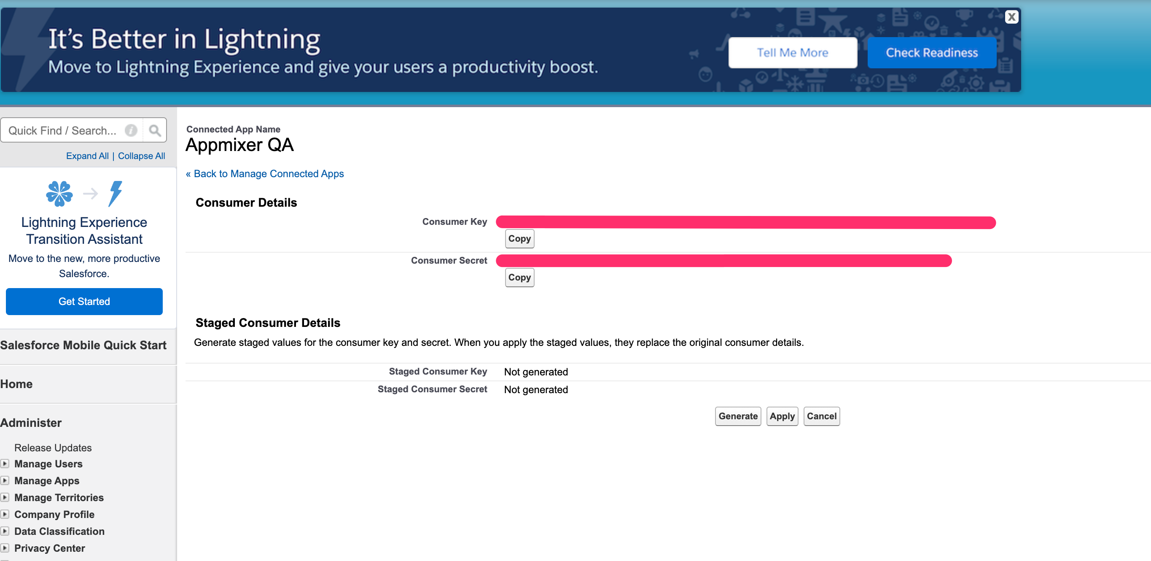Copy the Consumer Key value
This screenshot has height=561, width=1151.
tap(519, 239)
